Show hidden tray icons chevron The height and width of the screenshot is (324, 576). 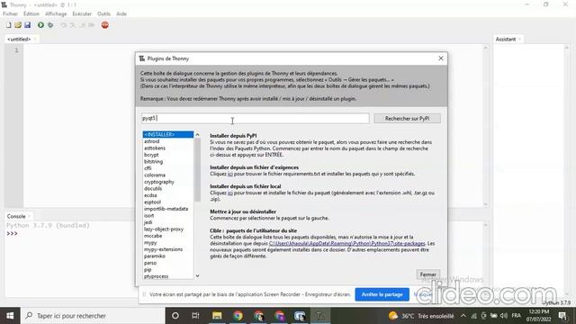(x=463, y=316)
